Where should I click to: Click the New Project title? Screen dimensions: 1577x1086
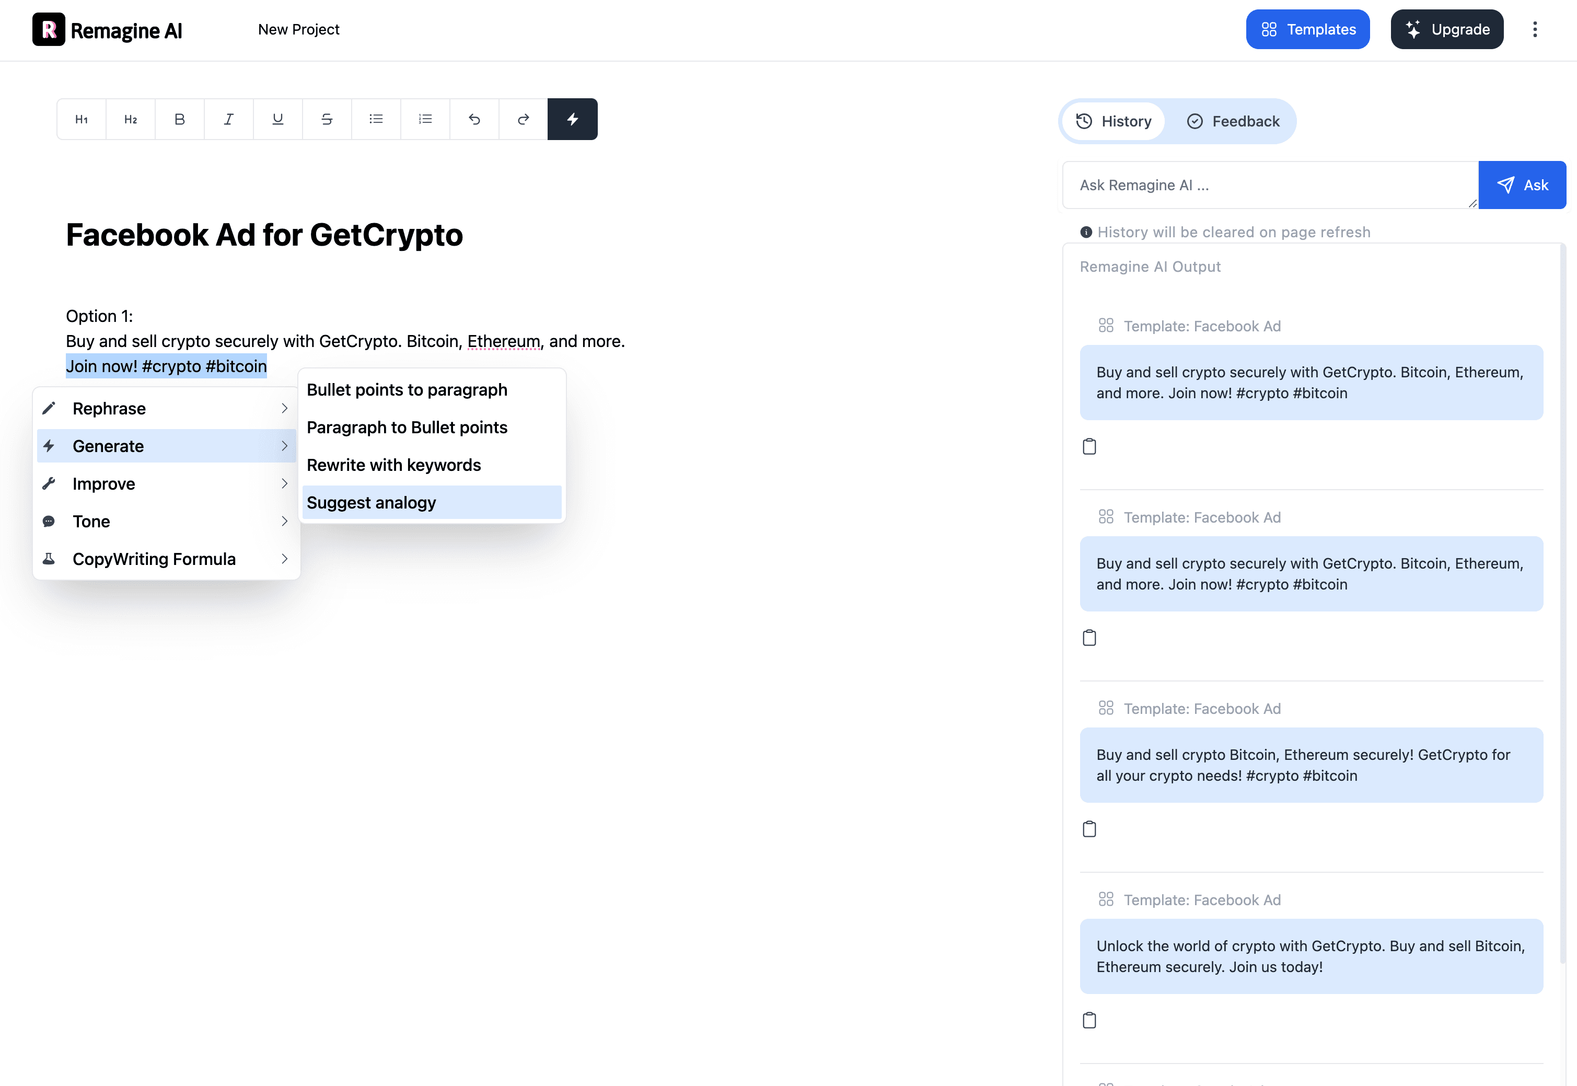pos(299,29)
